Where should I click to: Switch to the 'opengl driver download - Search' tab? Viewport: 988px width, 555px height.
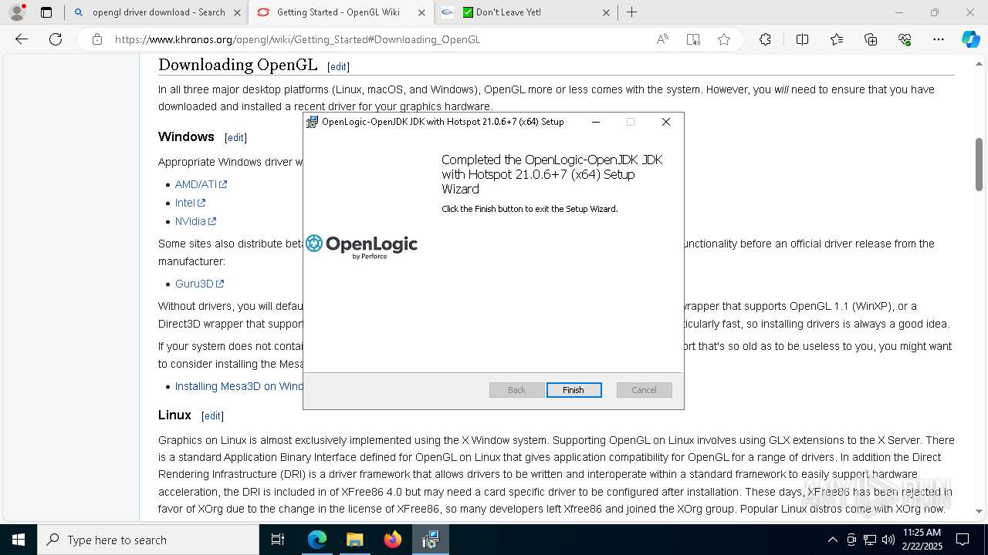[x=157, y=12]
